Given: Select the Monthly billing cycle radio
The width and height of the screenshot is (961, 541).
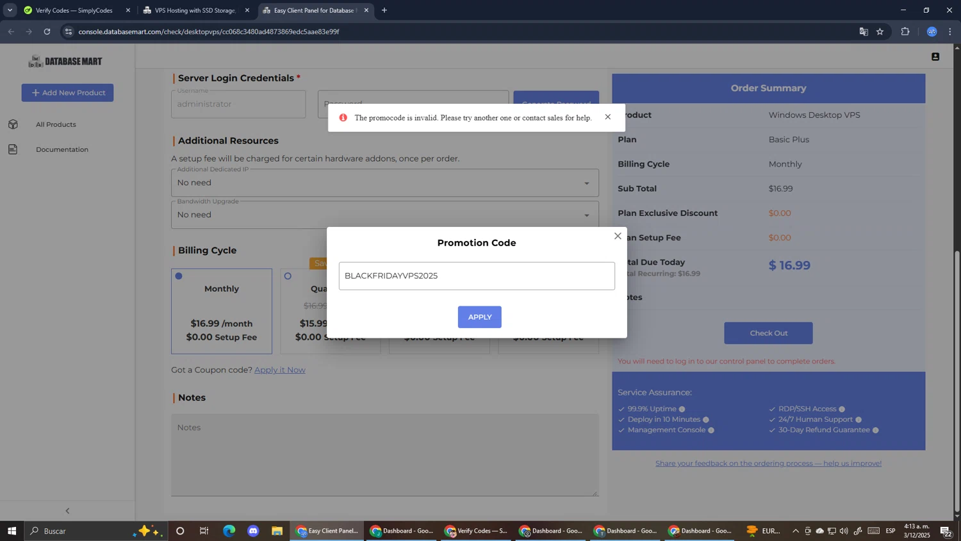Looking at the screenshot, I should (x=179, y=276).
